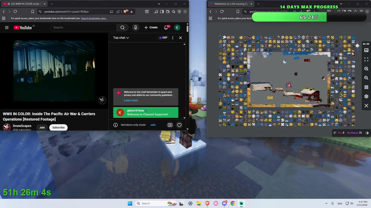Zoom out of the puzzle
Viewport: 371px width, 208px height.
tap(366, 78)
